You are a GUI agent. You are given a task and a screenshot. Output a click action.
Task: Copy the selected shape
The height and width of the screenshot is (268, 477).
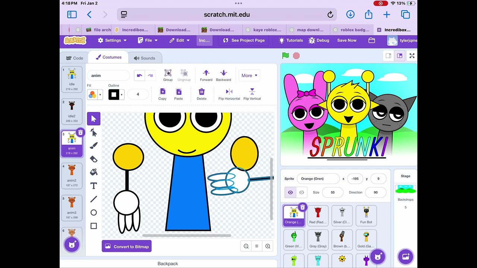[x=162, y=94]
